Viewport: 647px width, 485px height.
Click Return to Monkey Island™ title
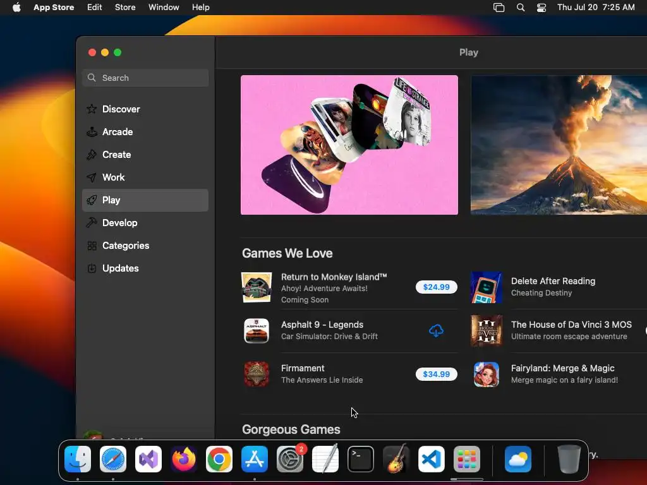point(334,277)
